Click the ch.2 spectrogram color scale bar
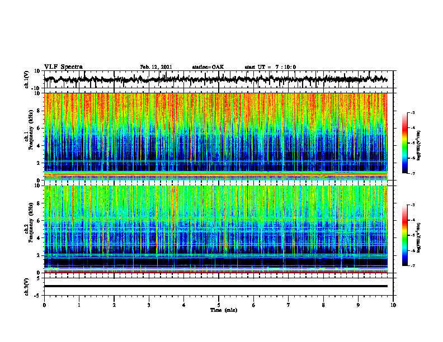The height and width of the screenshot is (342, 443). pyautogui.click(x=404, y=235)
